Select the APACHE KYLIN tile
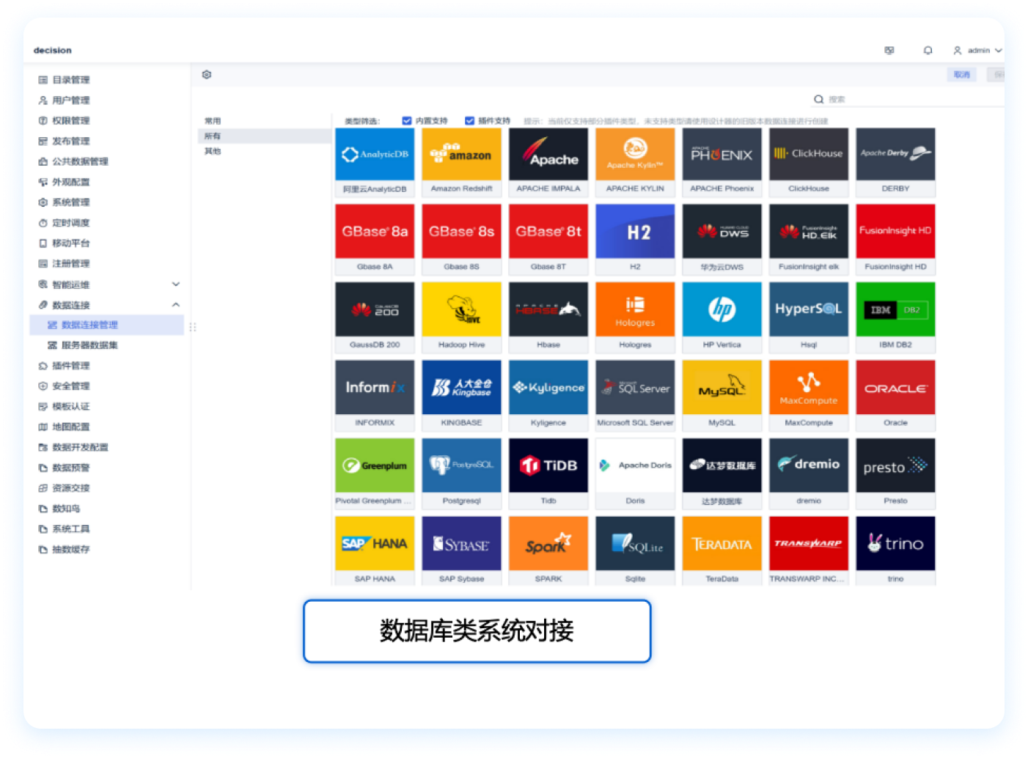This screenshot has height=758, width=1028. tap(635, 162)
